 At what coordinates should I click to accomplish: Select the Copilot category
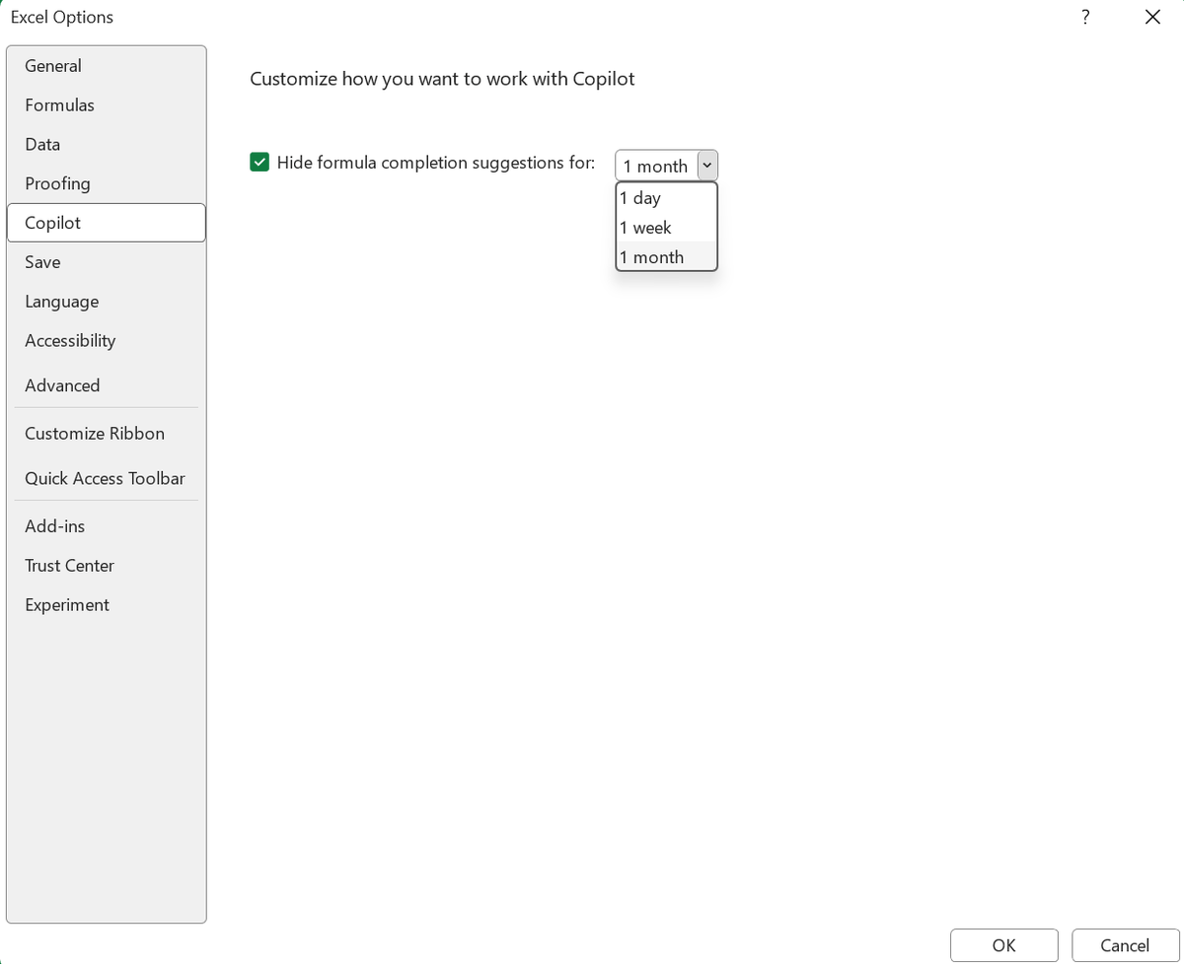(106, 223)
